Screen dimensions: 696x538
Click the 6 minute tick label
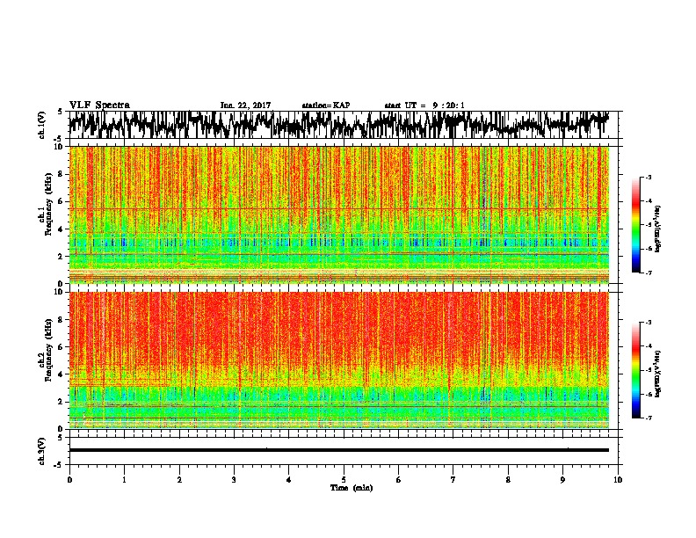point(399,480)
